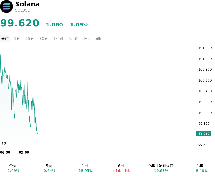Click the 09:00 time axis marker
This screenshot has width=215, height=176.
click(x=24, y=152)
